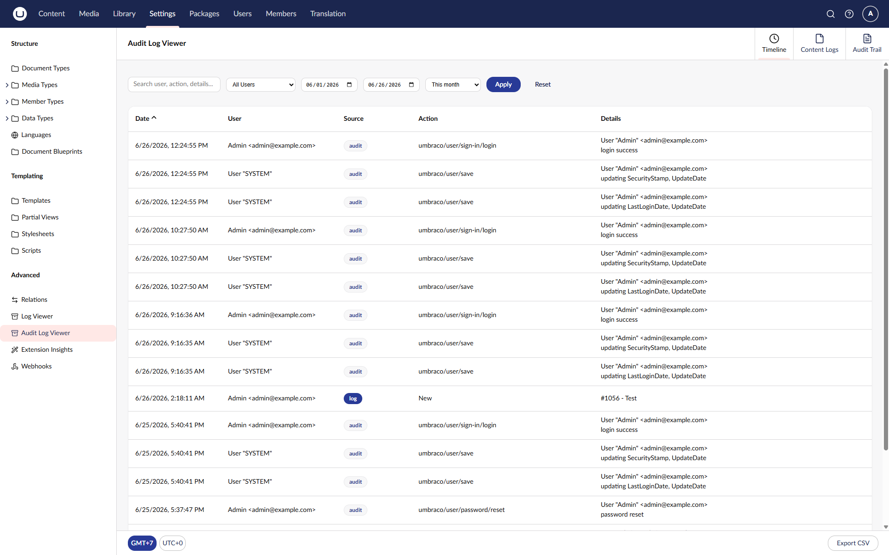Screen dimensions: 889x555
Task: Open the Media section
Action: pos(89,14)
